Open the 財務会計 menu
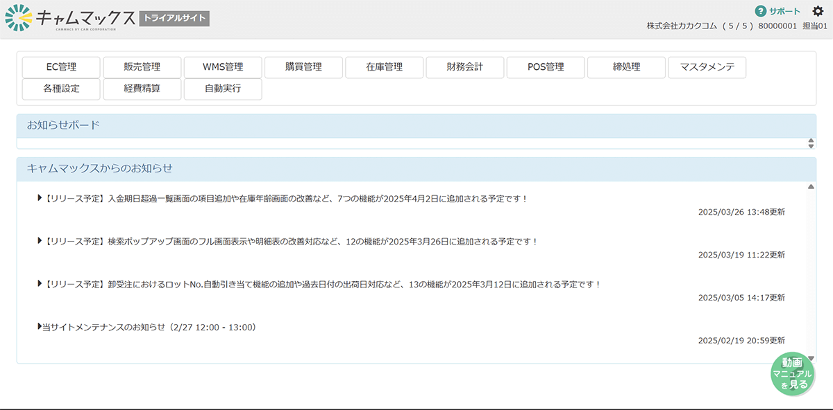Screen dimensions: 833x410 pyautogui.click(x=465, y=67)
